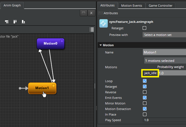Open the graph list menu icon
The image size is (186, 127).
[92, 30]
